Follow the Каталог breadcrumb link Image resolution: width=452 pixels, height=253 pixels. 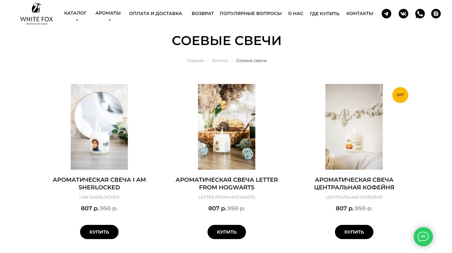click(220, 61)
